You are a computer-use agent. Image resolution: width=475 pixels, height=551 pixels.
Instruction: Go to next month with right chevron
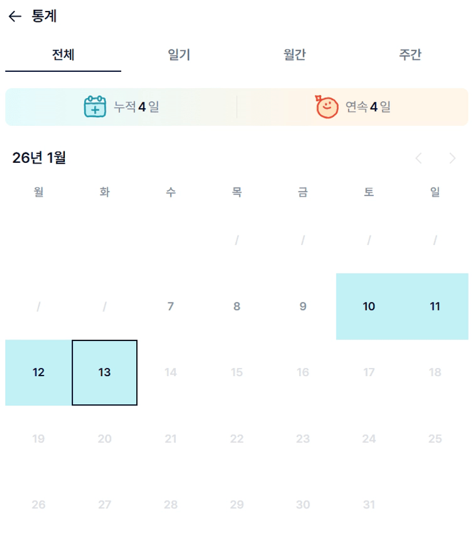(x=453, y=158)
